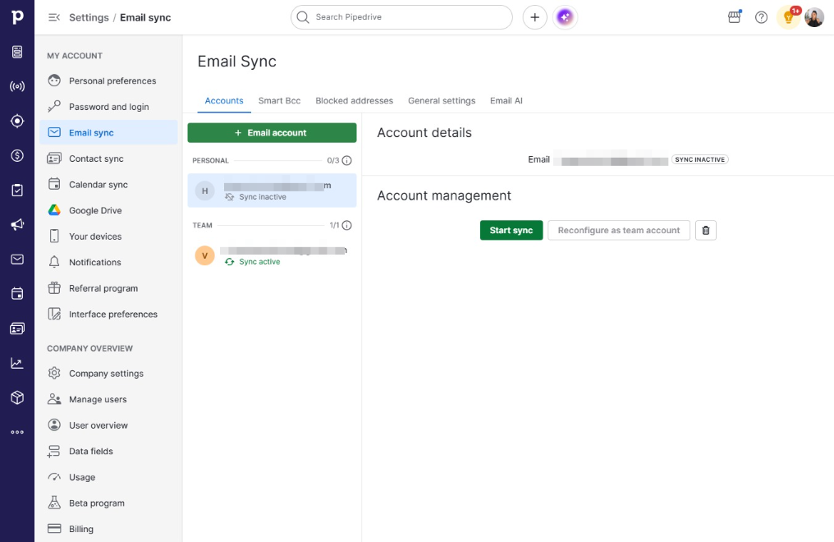Image resolution: width=834 pixels, height=542 pixels.
Task: Open the AI assistant sparkle button
Action: pos(565,17)
